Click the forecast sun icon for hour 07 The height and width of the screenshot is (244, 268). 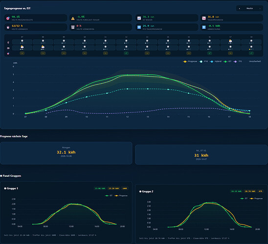pos(22,41)
